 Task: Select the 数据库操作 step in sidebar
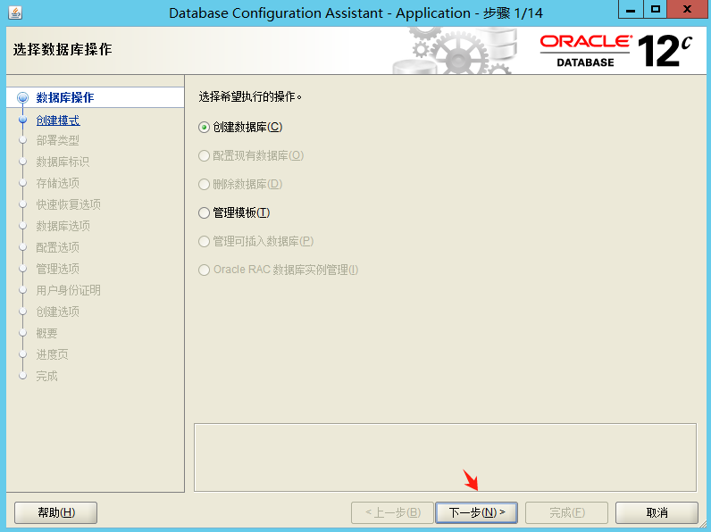click(x=65, y=97)
